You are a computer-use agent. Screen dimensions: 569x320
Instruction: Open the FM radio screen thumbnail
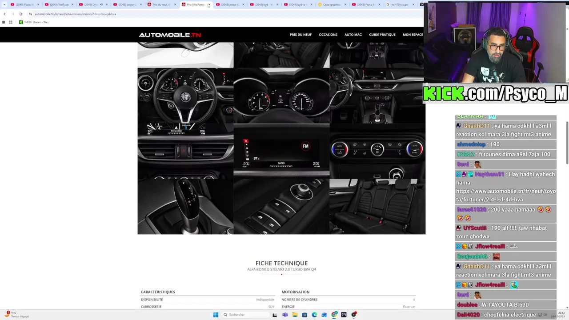281,151
